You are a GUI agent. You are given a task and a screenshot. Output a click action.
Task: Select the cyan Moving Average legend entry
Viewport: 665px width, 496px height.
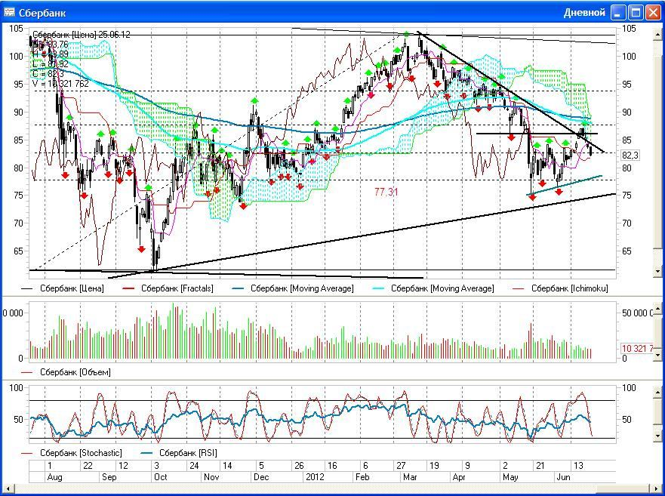(x=433, y=288)
